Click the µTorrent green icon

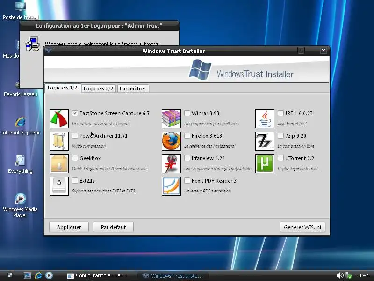click(x=265, y=163)
